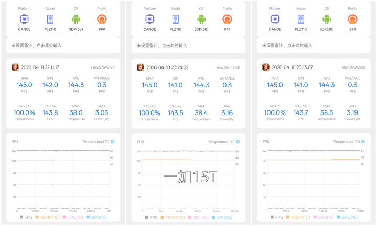The width and height of the screenshot is (377, 226).
Task: Toggle the FPS legend in the 23:13:07 chart
Action: tap(277, 217)
